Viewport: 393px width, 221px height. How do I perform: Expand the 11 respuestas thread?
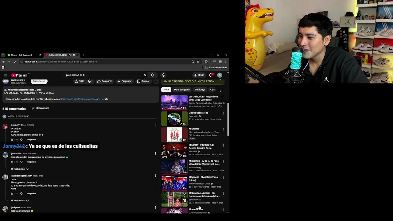click(x=20, y=169)
